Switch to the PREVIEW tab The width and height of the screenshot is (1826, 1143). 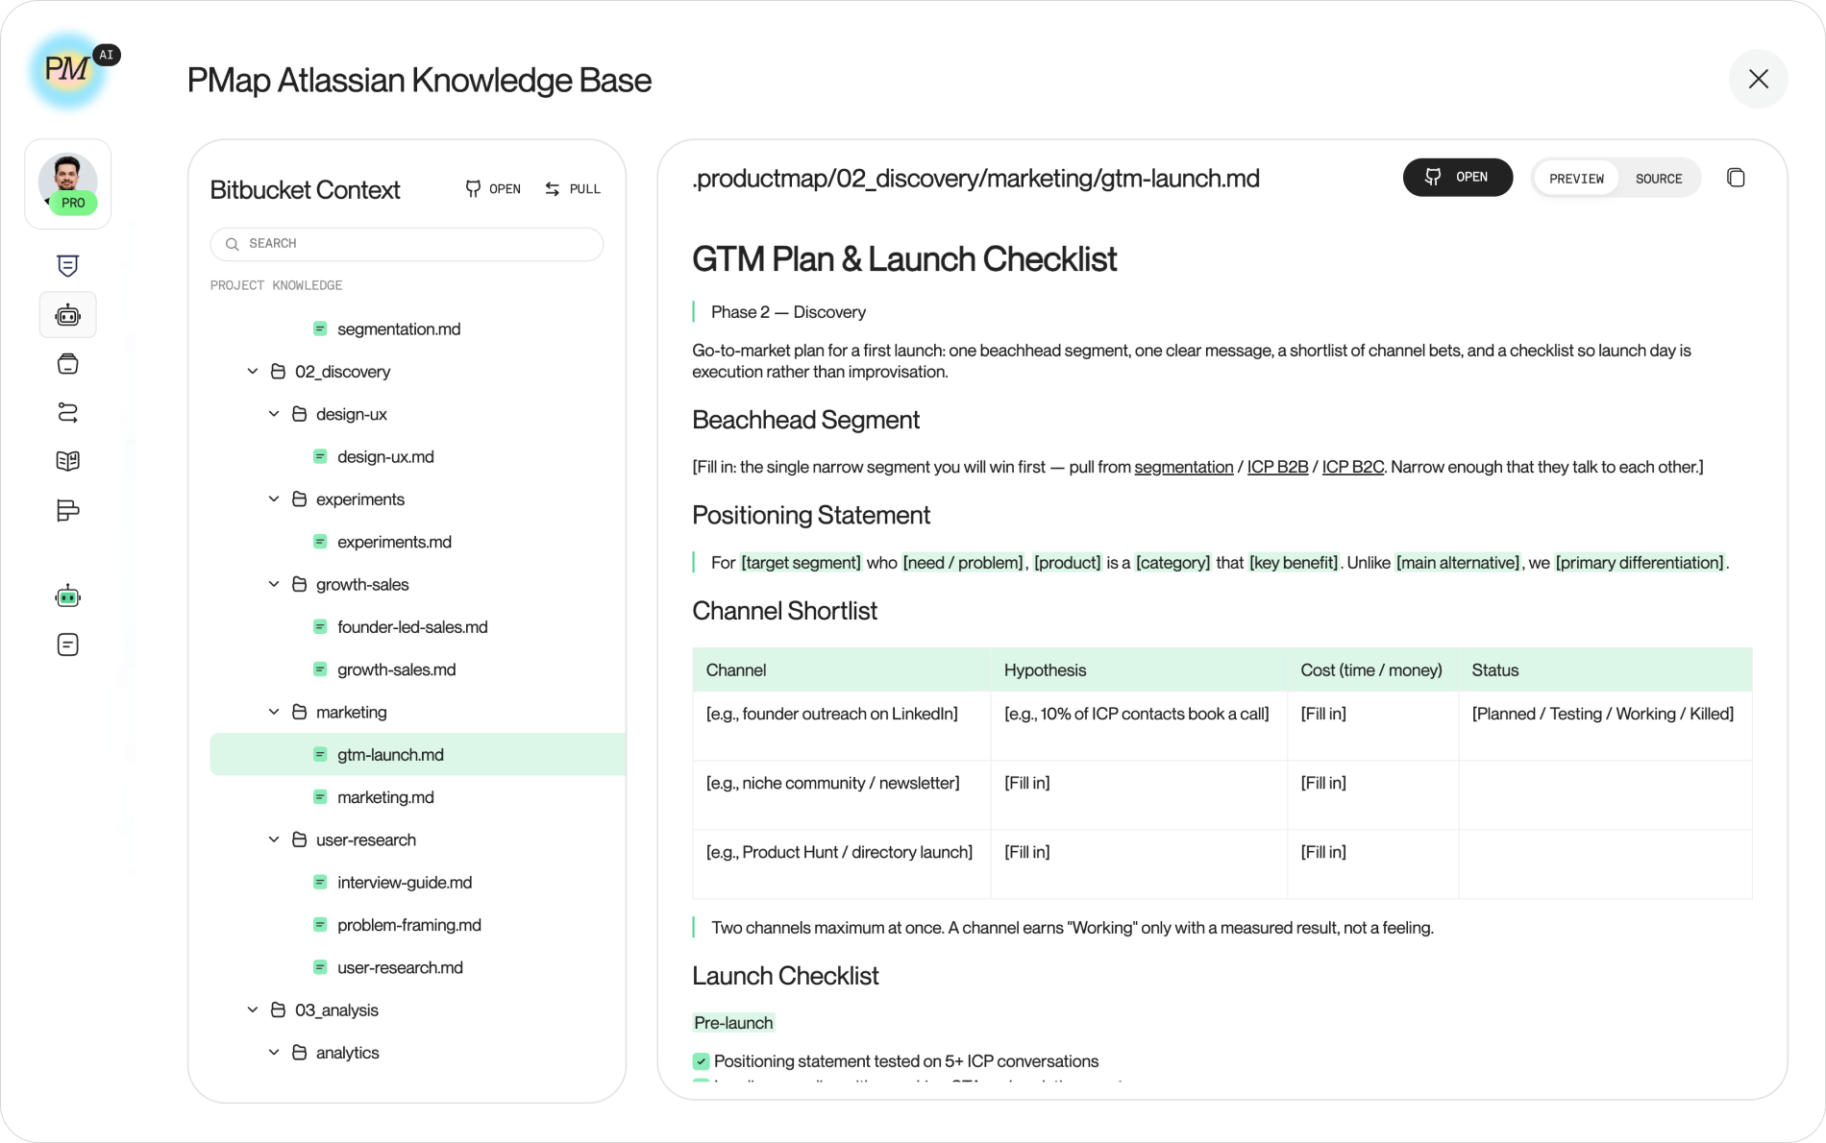(1576, 179)
